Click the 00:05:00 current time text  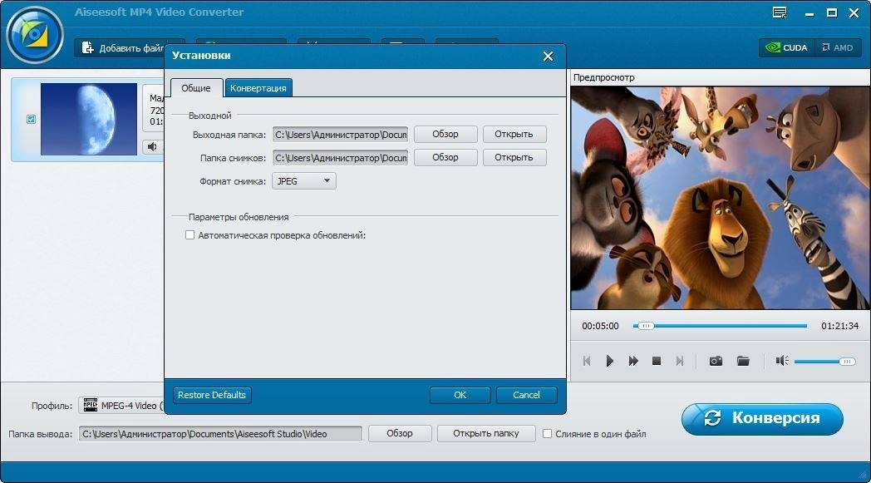[600, 326]
